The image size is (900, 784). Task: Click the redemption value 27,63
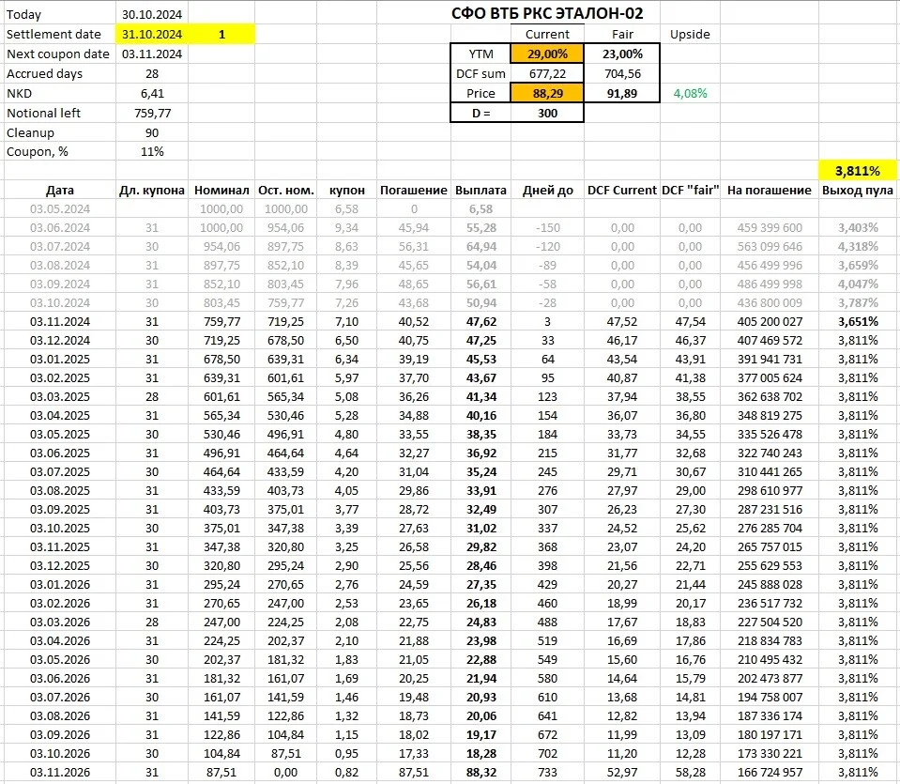click(x=413, y=528)
